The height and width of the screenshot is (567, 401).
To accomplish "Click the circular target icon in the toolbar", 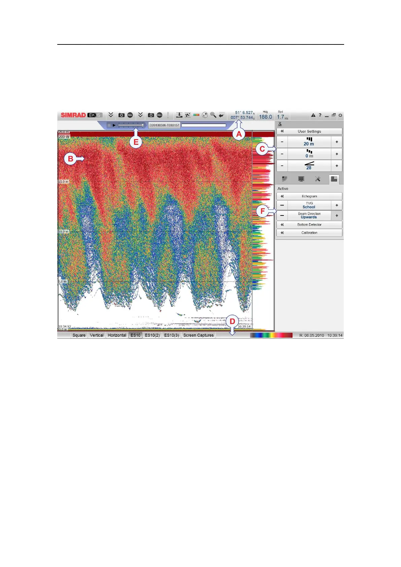I will (205, 115).
